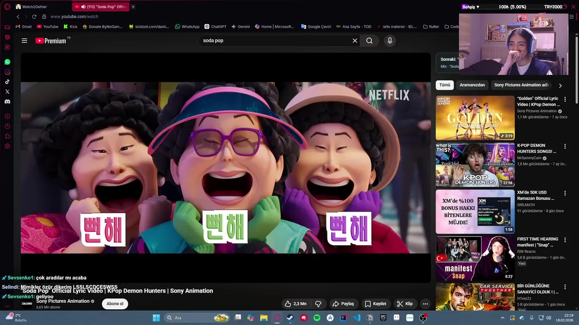Open options for BİR GÜNLÜĞÜNE SANAYİCİ video
The height and width of the screenshot is (325, 579).
point(565,287)
